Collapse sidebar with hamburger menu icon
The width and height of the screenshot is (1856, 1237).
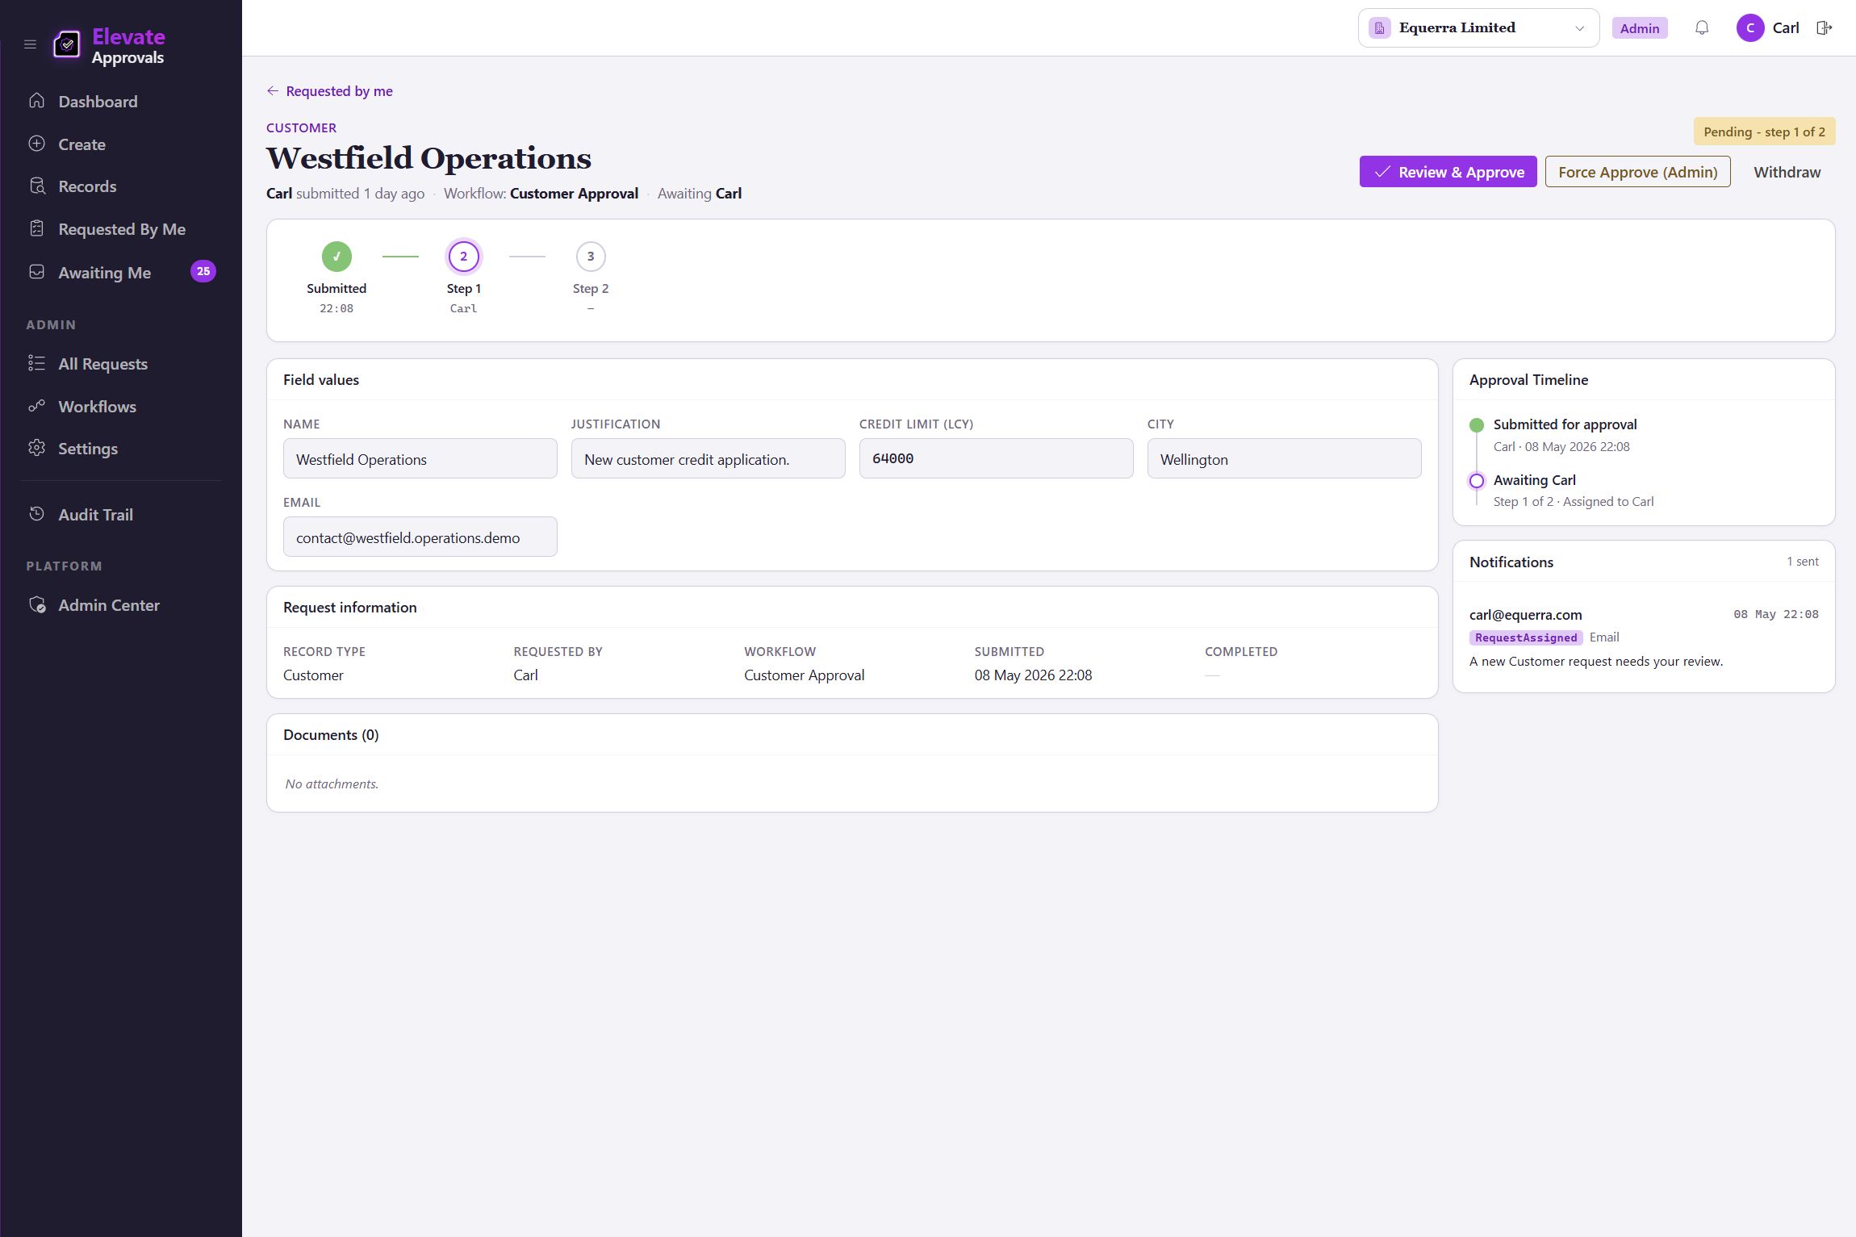pos(31,44)
